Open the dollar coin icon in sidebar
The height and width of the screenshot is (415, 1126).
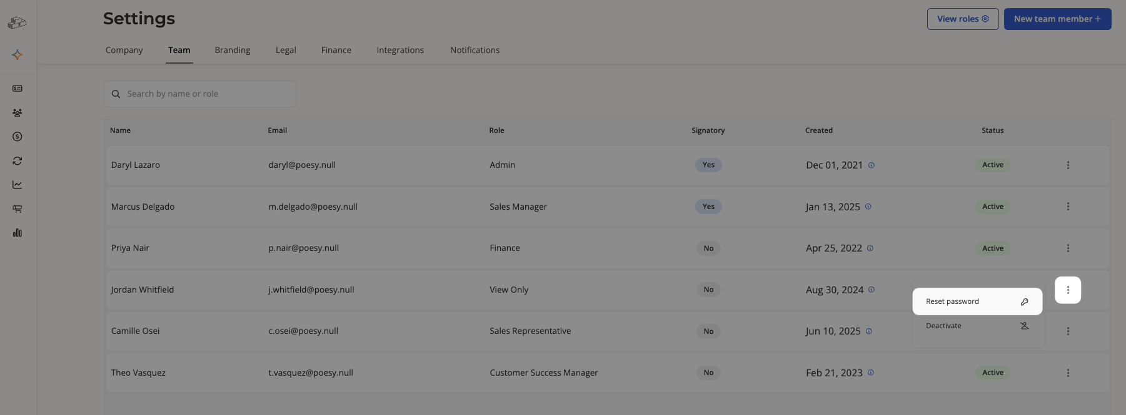[18, 137]
